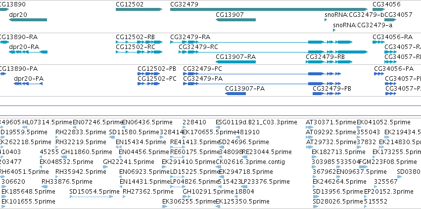This screenshot has height=209, width=421.
Task: Select EST FGM223F08.5prime
Action: point(388,162)
